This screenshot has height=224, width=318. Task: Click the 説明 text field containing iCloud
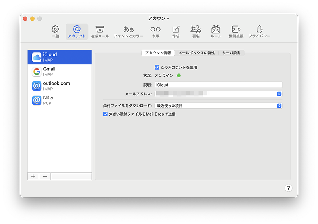(218, 85)
